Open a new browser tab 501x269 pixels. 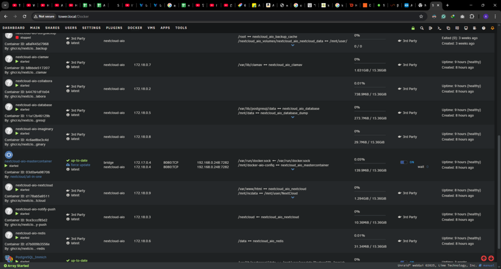pyautogui.click(x=447, y=5)
